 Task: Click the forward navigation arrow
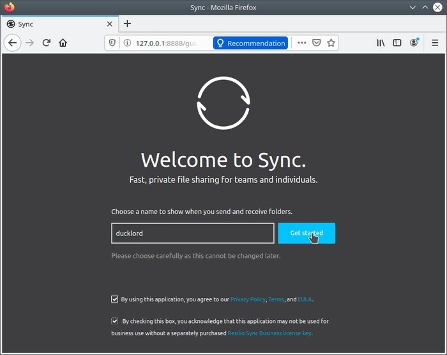point(29,43)
